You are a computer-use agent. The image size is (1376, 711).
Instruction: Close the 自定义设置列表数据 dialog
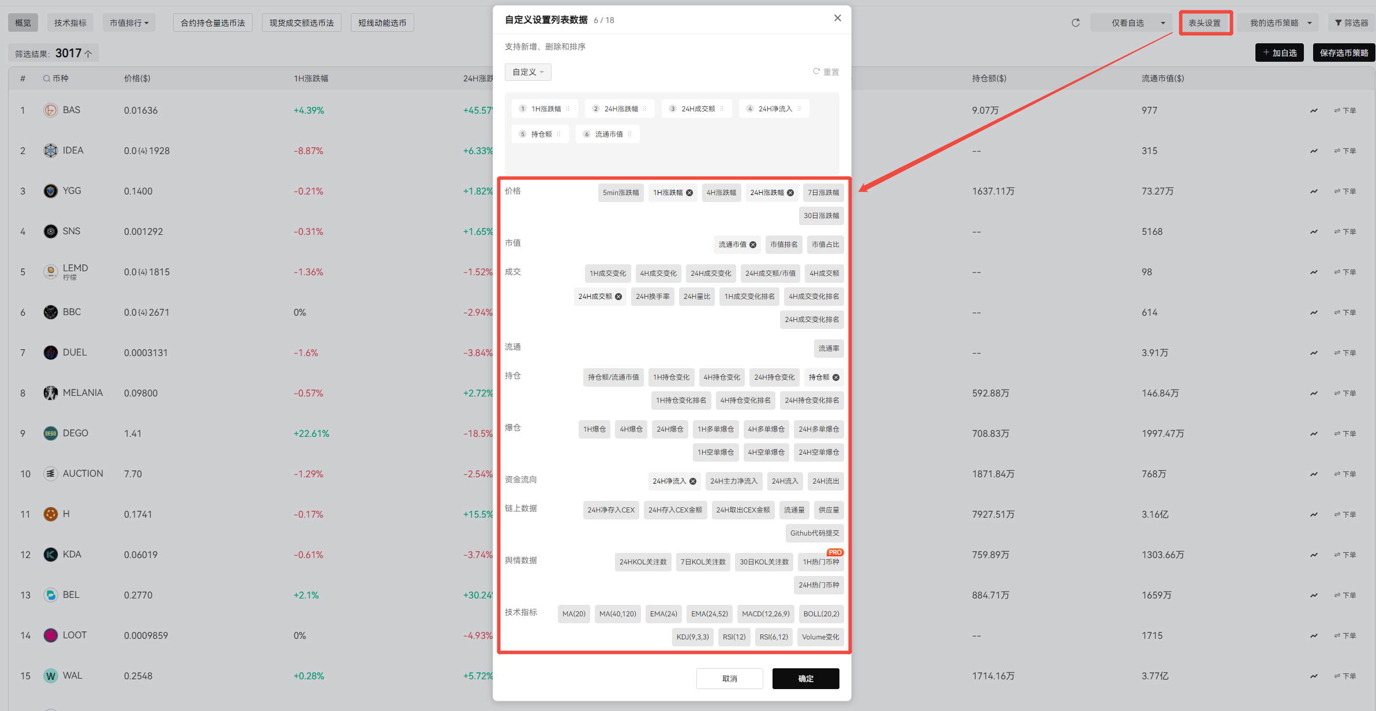click(837, 18)
